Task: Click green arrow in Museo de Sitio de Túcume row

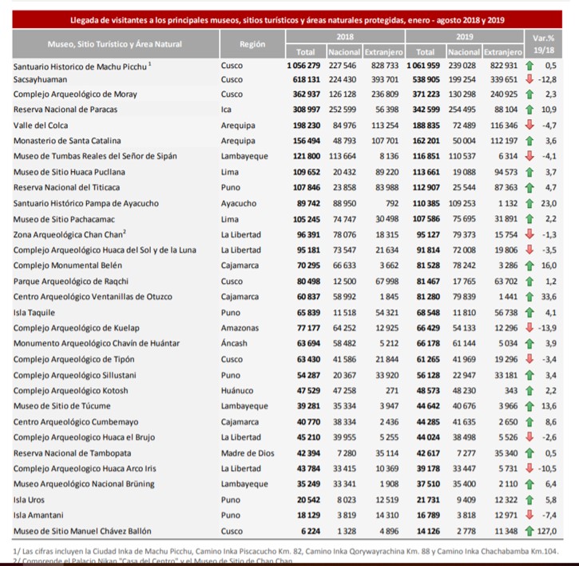Action: [529, 406]
